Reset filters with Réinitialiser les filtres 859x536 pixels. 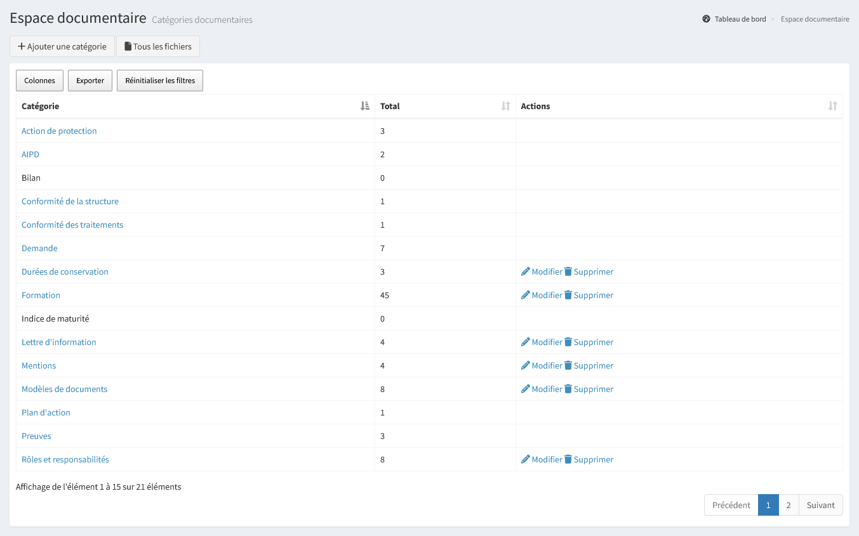(160, 81)
